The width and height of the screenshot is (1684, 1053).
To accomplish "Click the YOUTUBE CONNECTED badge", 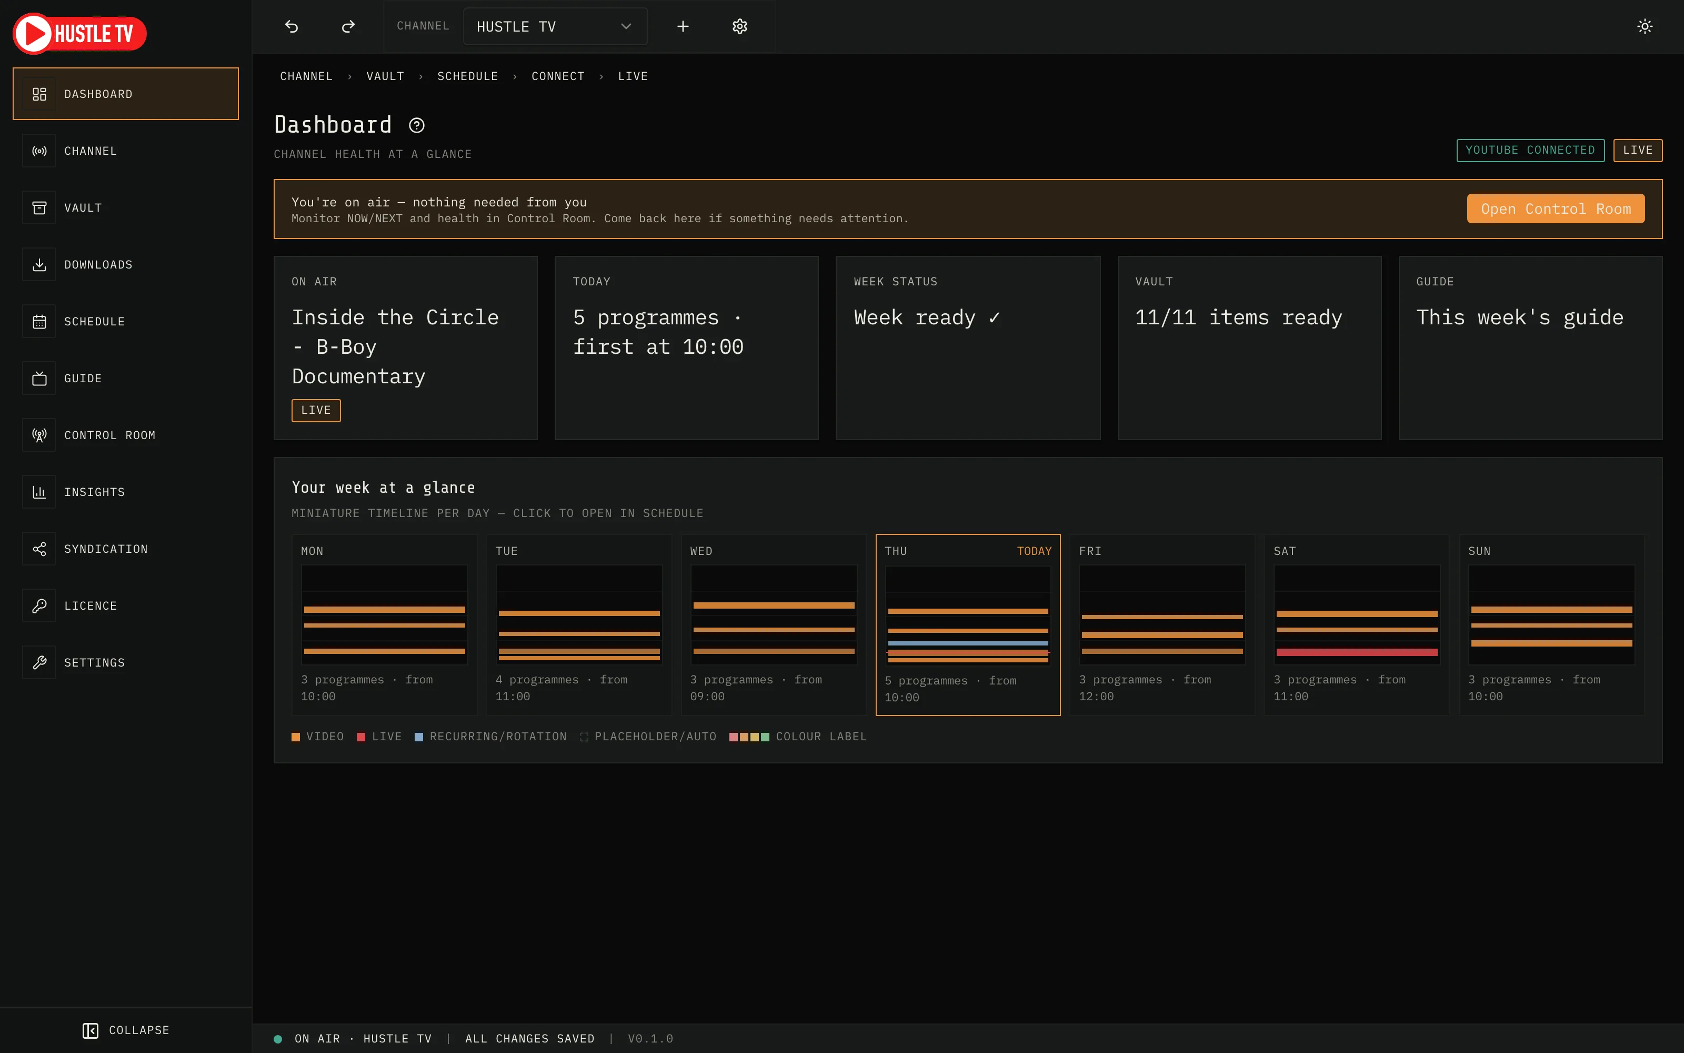I will coord(1530,151).
